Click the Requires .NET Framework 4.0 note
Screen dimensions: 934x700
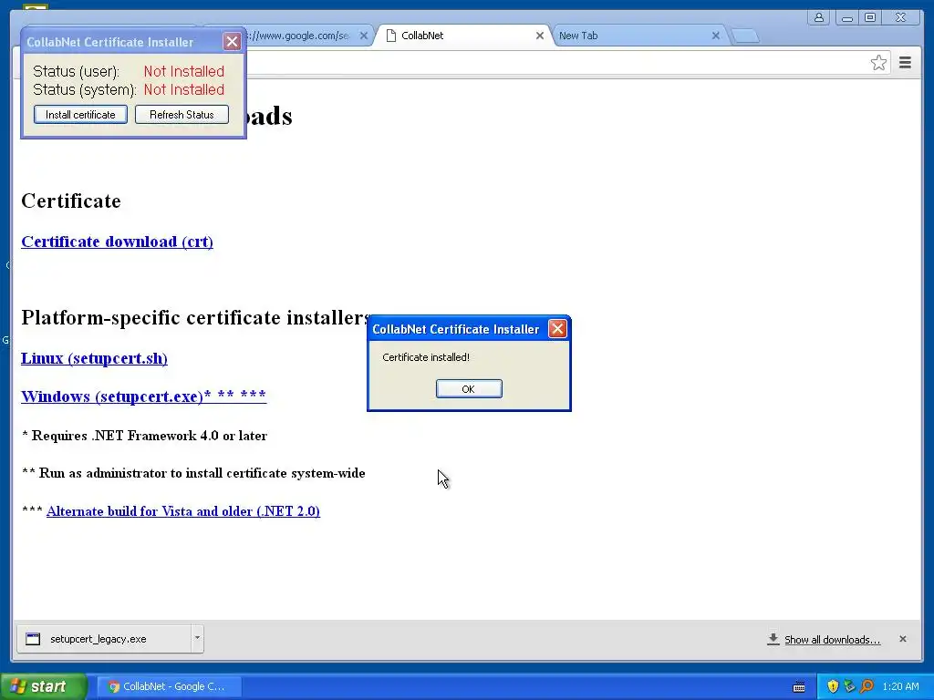pos(144,436)
